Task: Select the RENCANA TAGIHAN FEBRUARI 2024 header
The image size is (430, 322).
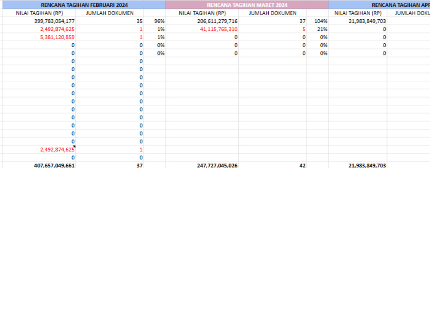Action: pos(84,5)
